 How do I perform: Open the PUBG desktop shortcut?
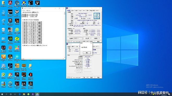(24, 66)
